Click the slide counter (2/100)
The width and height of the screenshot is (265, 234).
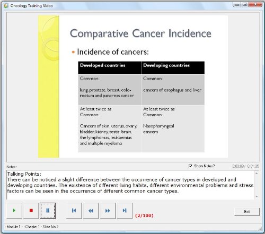point(144,215)
